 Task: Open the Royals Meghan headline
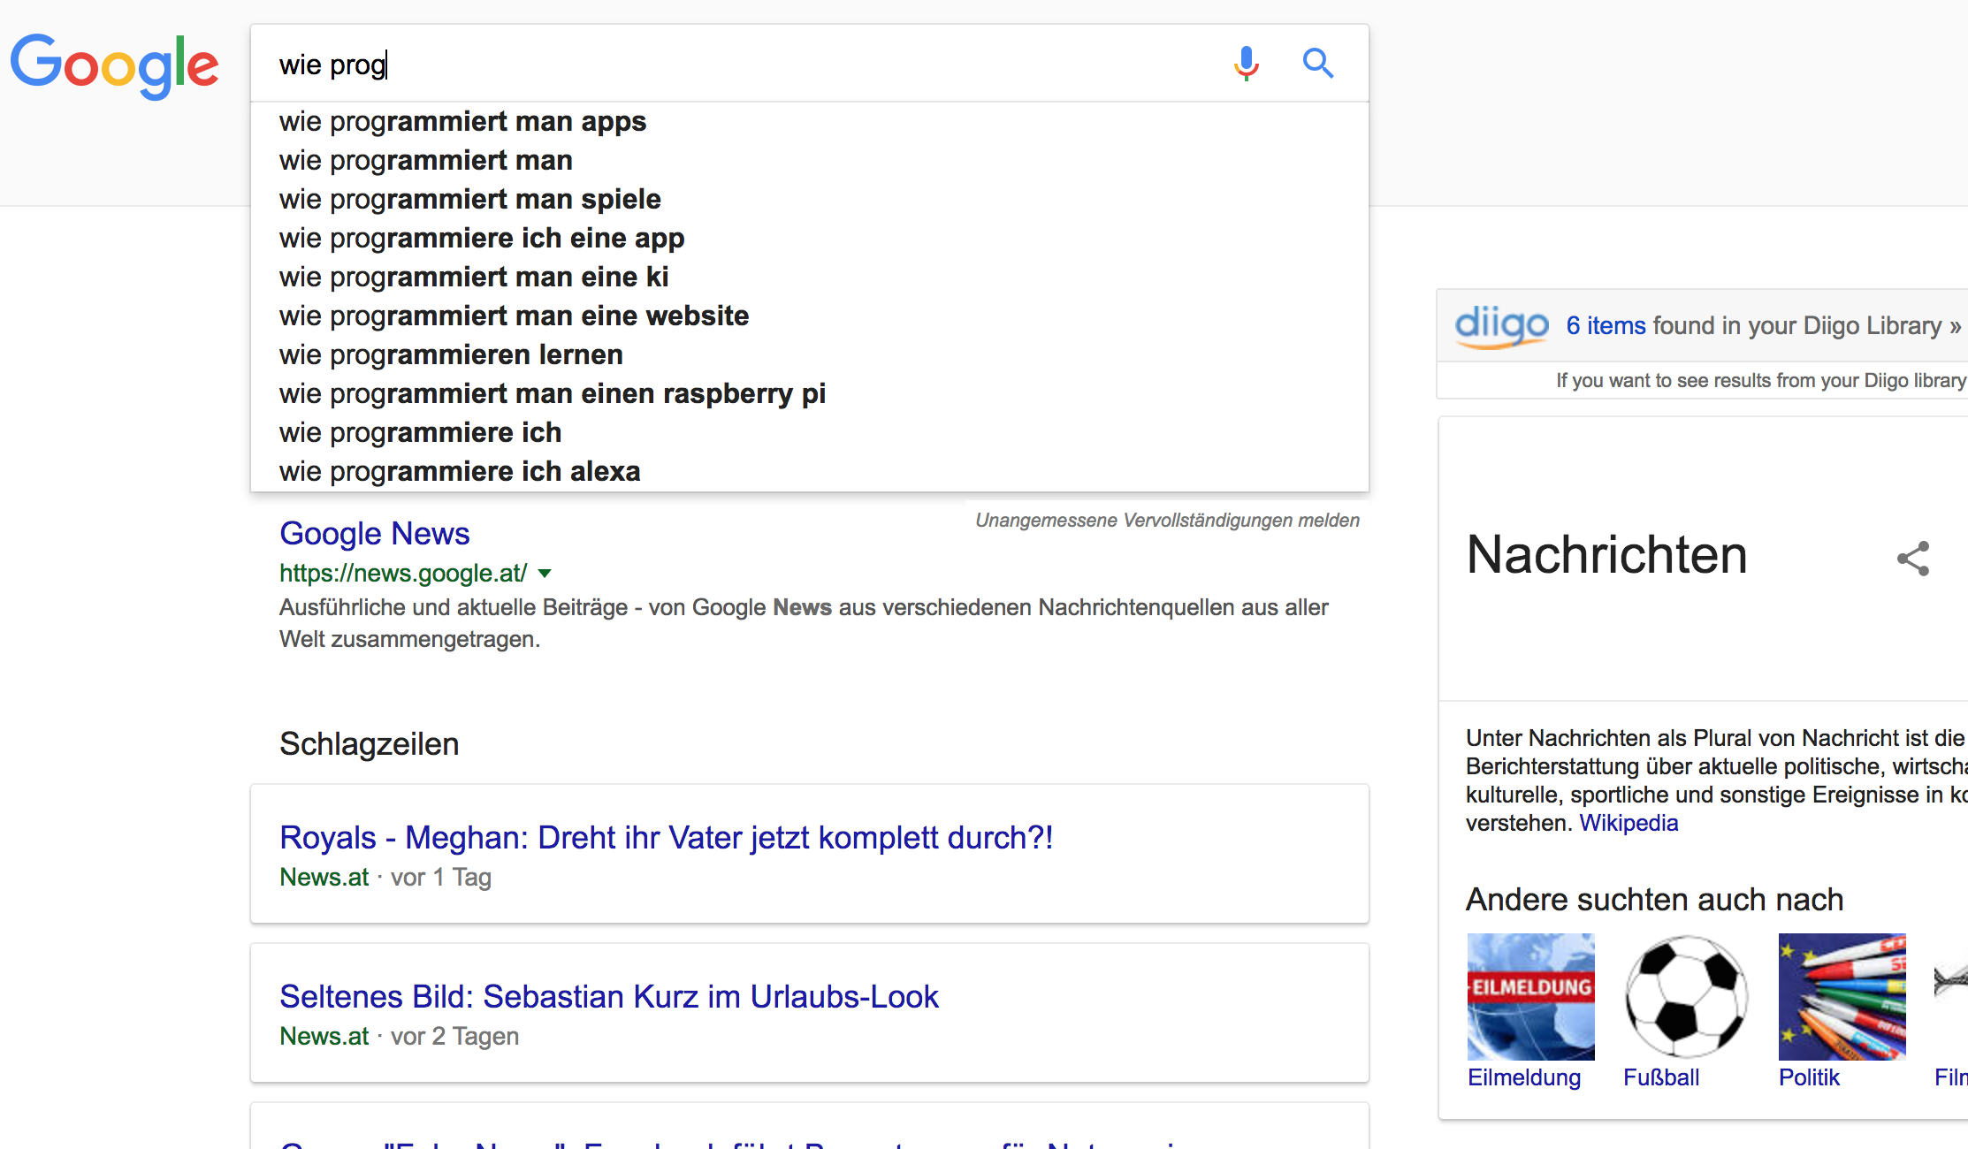[x=666, y=837]
